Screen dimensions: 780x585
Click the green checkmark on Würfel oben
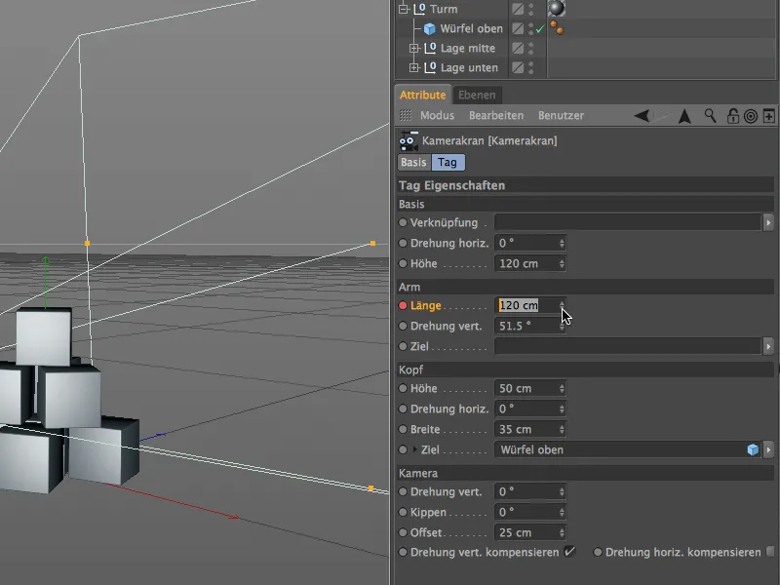click(540, 29)
